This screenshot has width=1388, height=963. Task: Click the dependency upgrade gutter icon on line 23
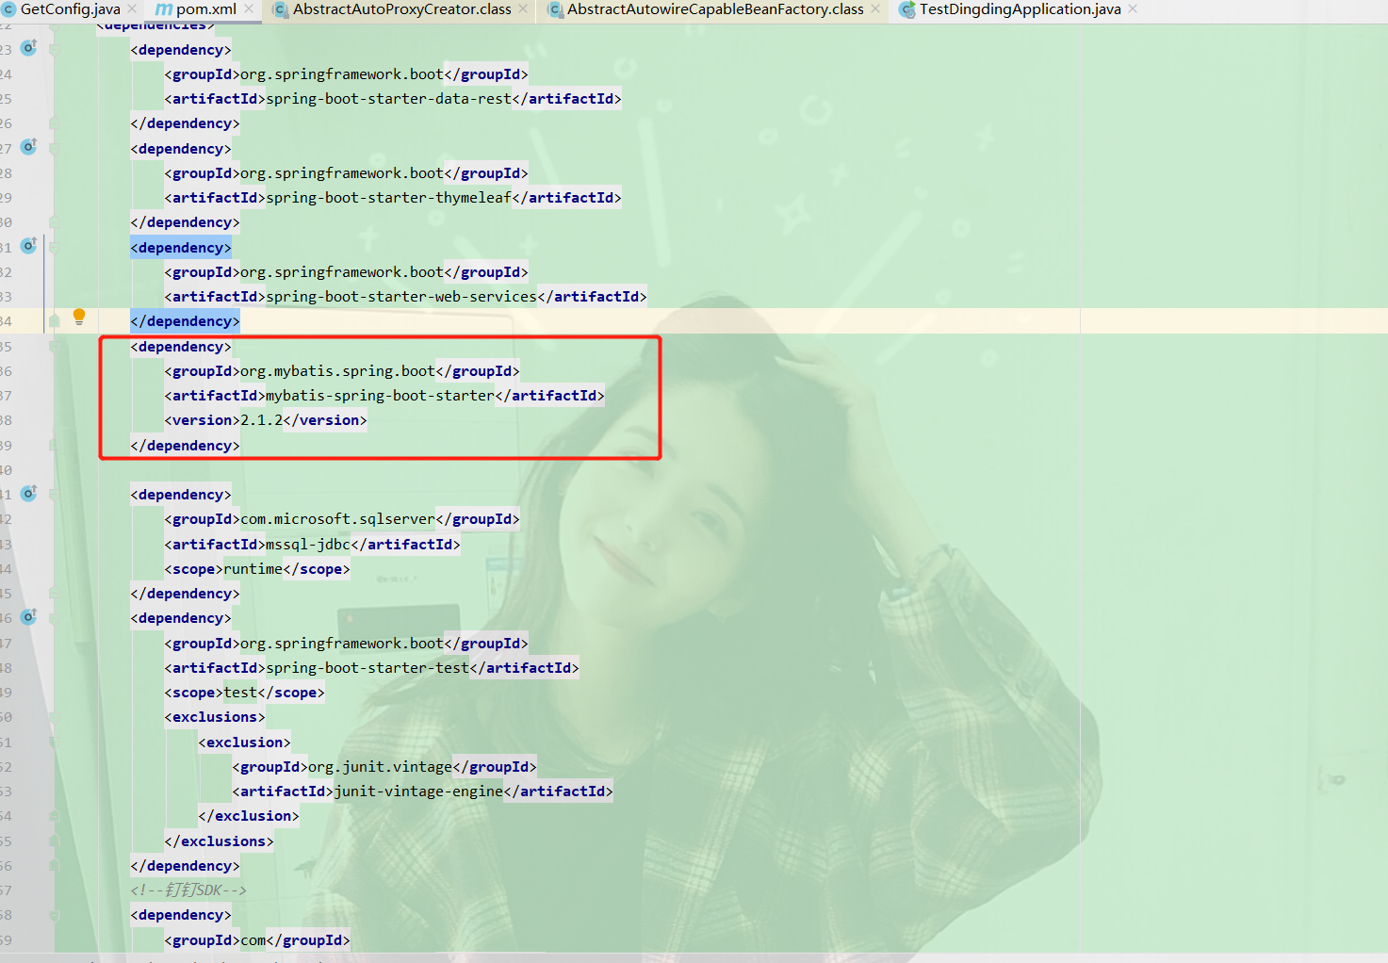click(x=28, y=46)
